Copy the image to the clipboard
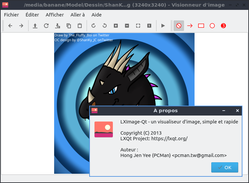 click(69, 26)
